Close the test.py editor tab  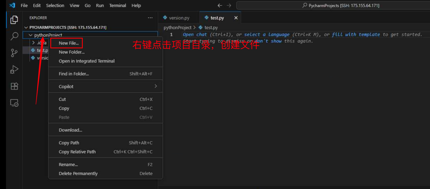click(x=236, y=18)
